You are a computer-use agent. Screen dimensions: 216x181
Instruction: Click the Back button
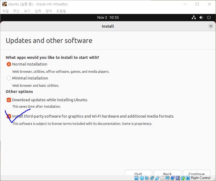coord(167,172)
